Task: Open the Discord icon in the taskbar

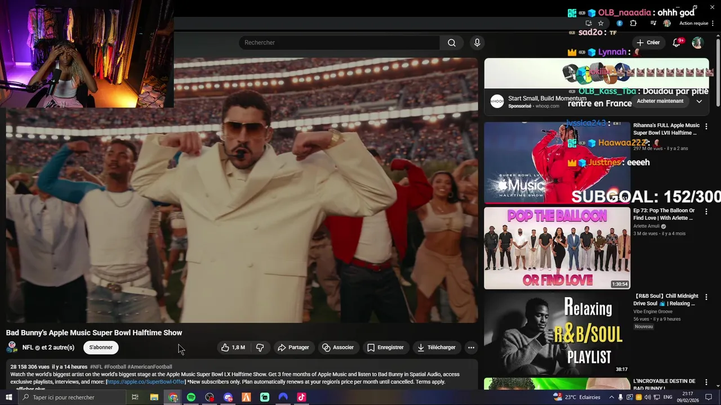Action: pos(228,397)
